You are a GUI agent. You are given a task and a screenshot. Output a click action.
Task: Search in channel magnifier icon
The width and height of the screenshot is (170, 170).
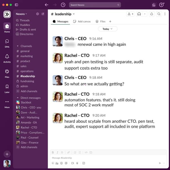point(159,14)
